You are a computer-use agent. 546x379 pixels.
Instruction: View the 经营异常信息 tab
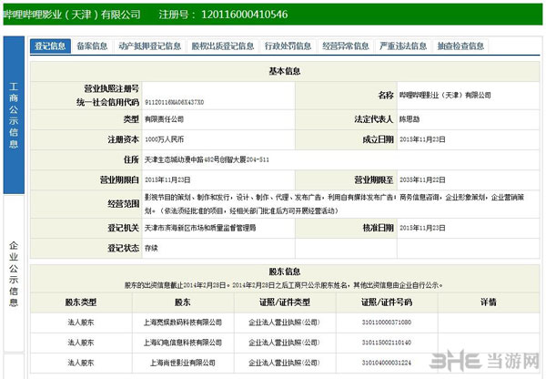(346, 46)
